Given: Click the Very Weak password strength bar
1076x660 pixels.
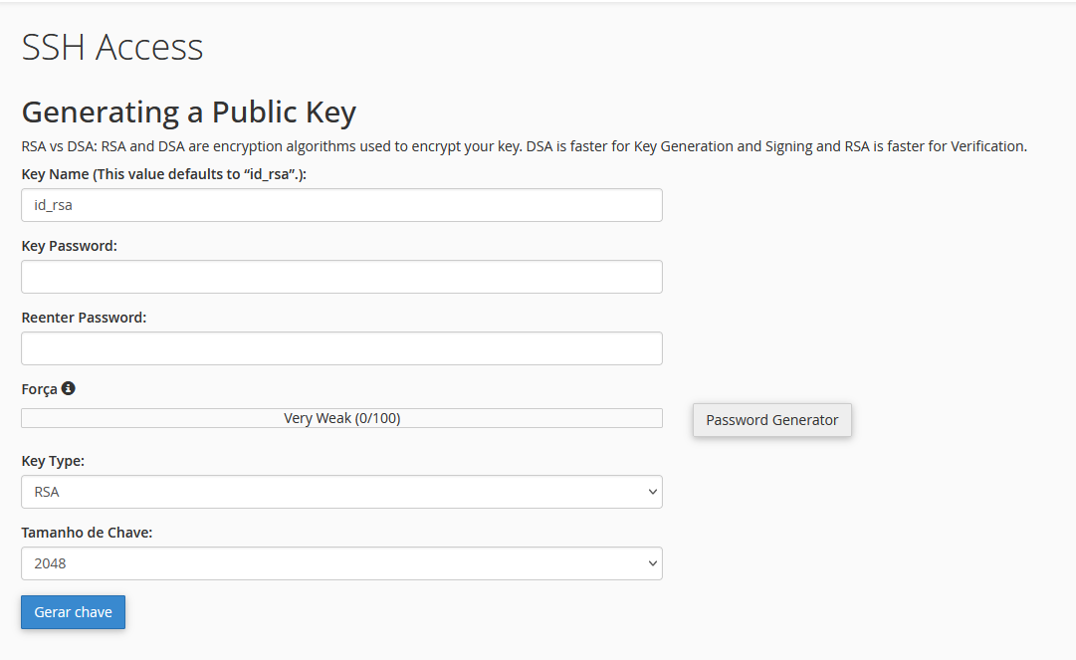Looking at the screenshot, I should pos(341,418).
